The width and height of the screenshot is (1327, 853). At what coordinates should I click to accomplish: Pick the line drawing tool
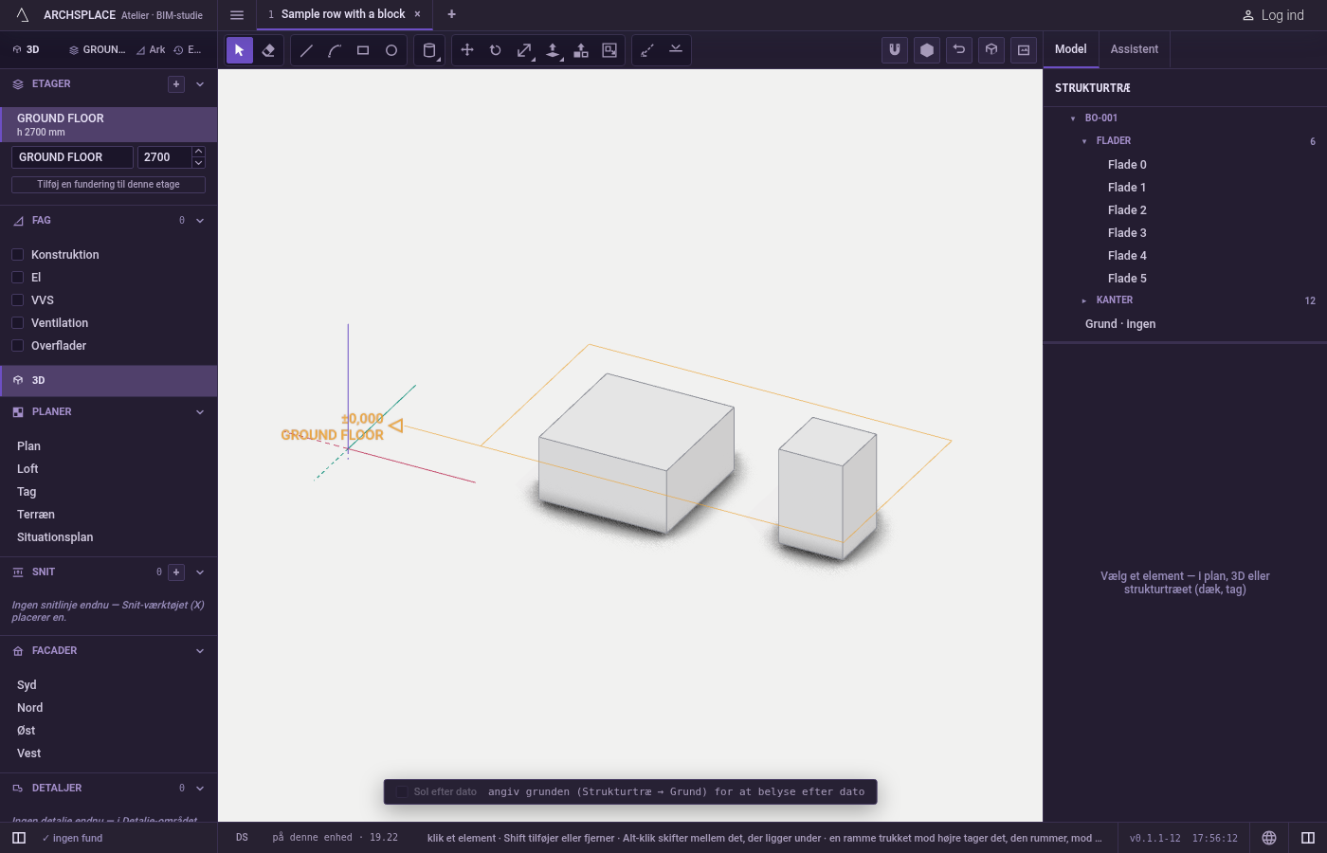tap(306, 50)
